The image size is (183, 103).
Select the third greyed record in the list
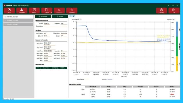[x=18, y=24]
